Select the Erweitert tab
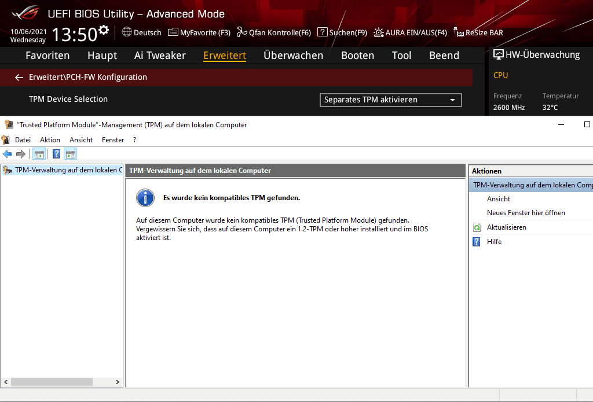This screenshot has height=402, width=593. (225, 56)
